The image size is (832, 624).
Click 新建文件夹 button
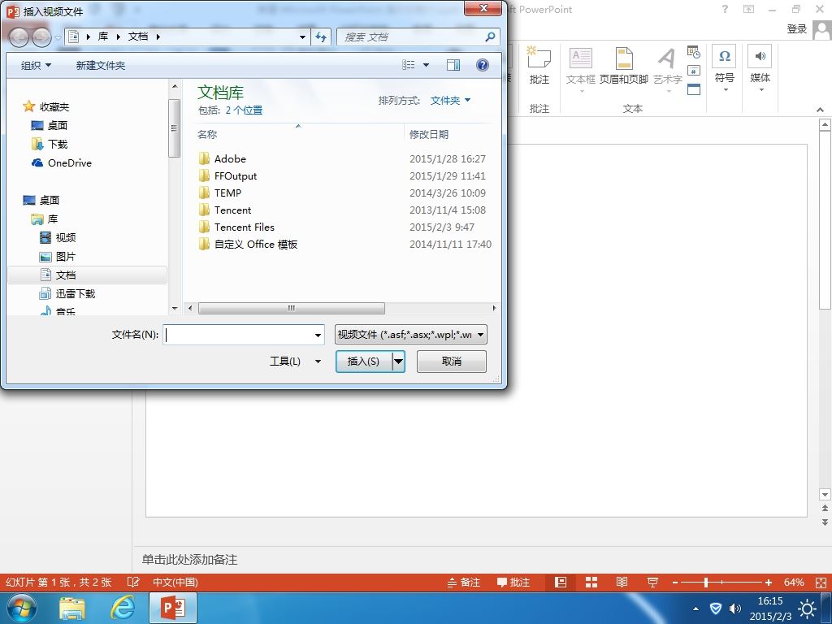click(x=100, y=65)
